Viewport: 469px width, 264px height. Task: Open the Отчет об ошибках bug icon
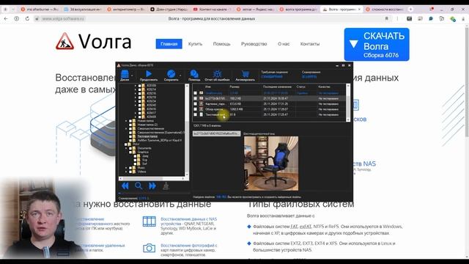pos(217,73)
